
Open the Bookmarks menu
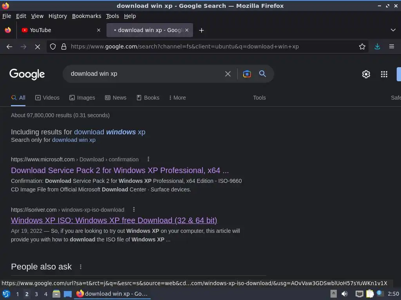click(x=87, y=16)
